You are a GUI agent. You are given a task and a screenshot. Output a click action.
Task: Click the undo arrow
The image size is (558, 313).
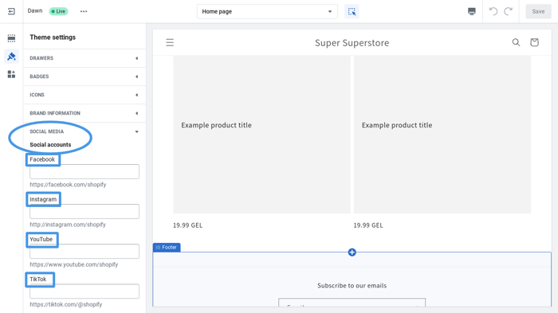coord(493,11)
